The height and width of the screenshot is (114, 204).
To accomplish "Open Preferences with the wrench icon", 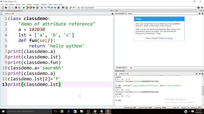I will pyautogui.click(x=71, y=8).
